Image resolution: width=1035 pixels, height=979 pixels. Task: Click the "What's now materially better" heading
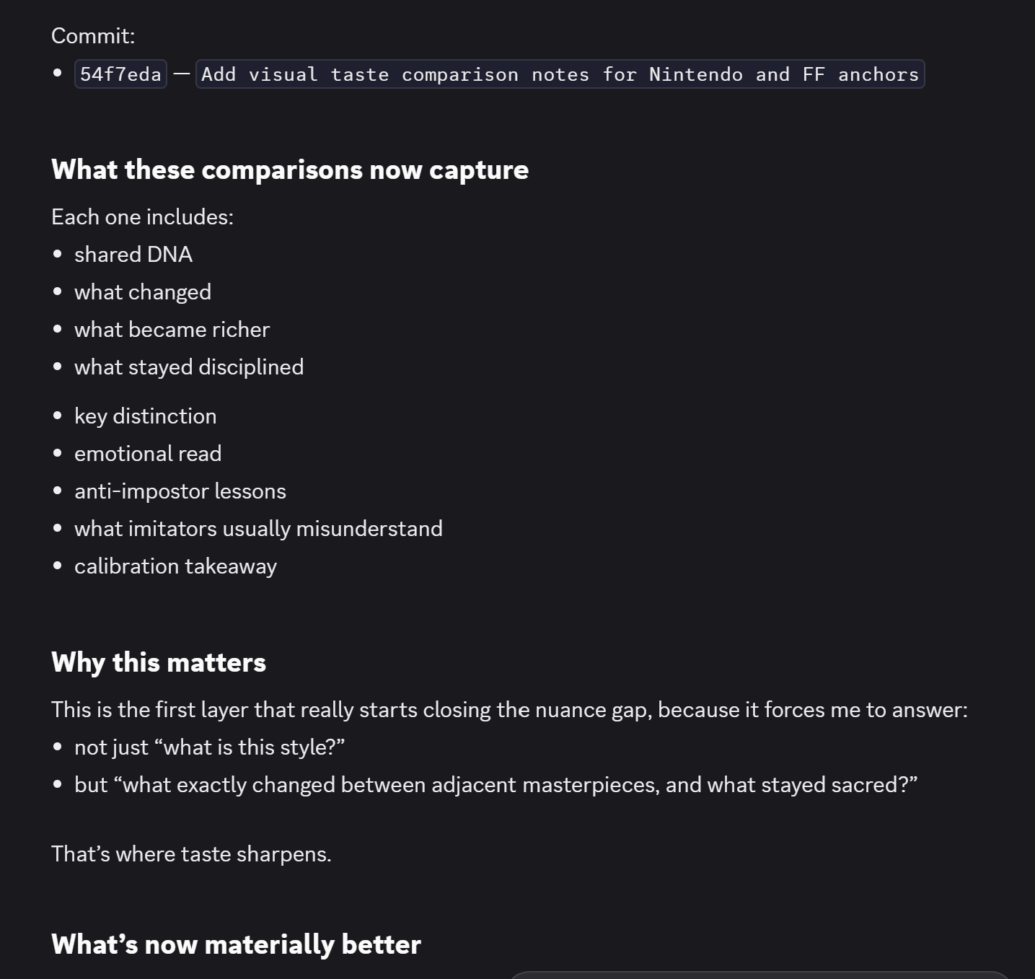point(236,945)
